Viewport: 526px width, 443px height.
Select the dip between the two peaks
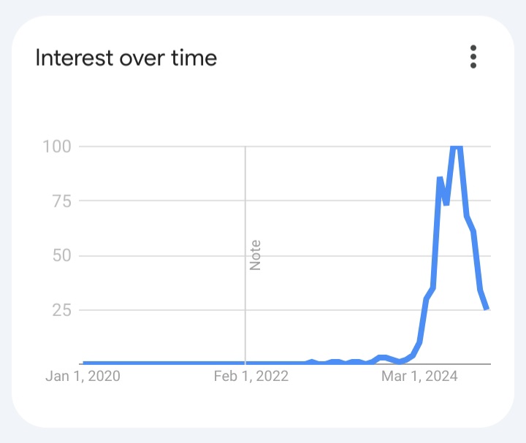[x=446, y=204]
